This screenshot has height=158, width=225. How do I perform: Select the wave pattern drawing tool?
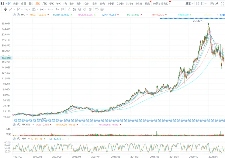(x=26, y=9)
